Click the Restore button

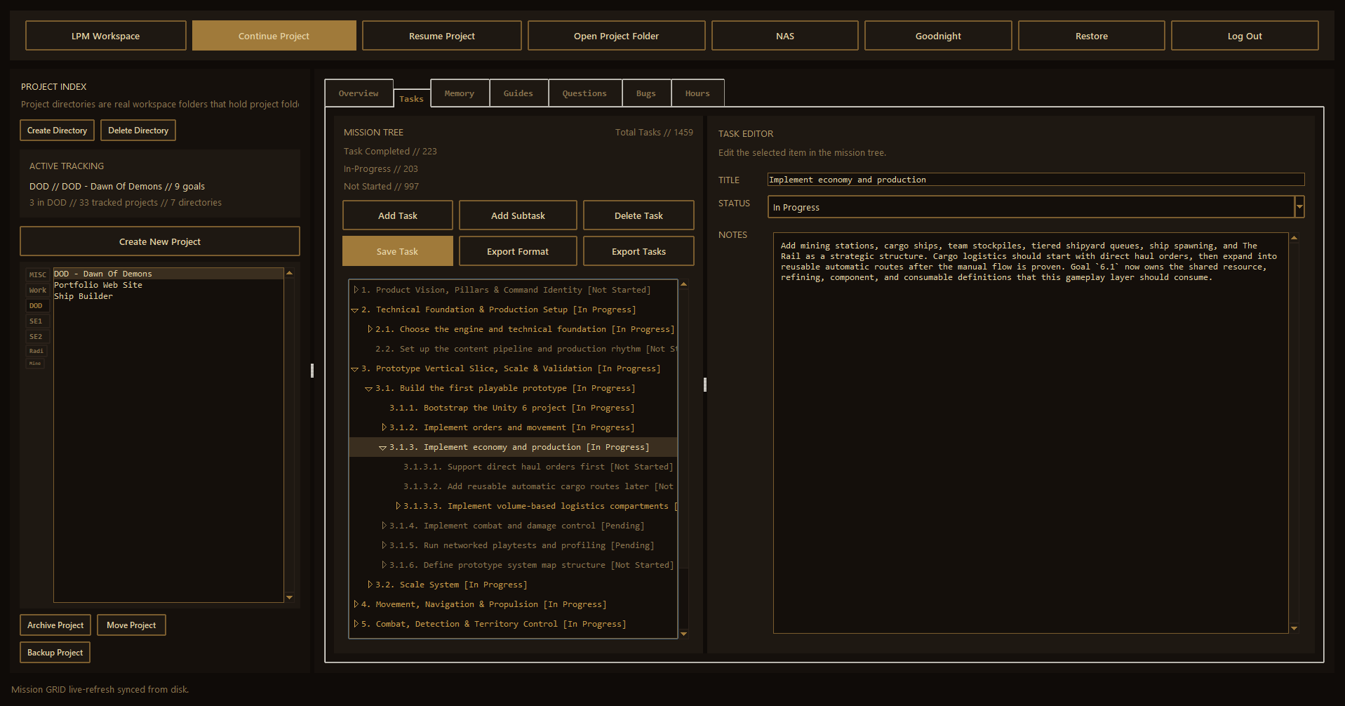1092,36
